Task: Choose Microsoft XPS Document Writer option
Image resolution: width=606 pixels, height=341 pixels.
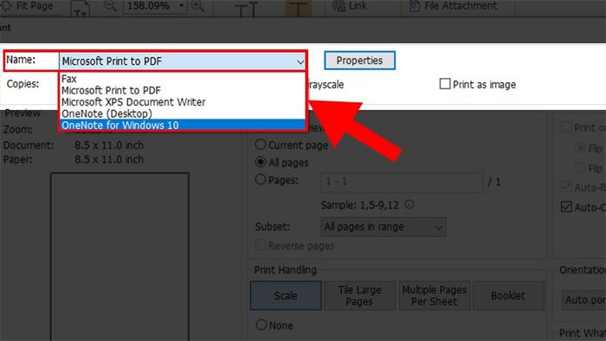Action: [133, 102]
